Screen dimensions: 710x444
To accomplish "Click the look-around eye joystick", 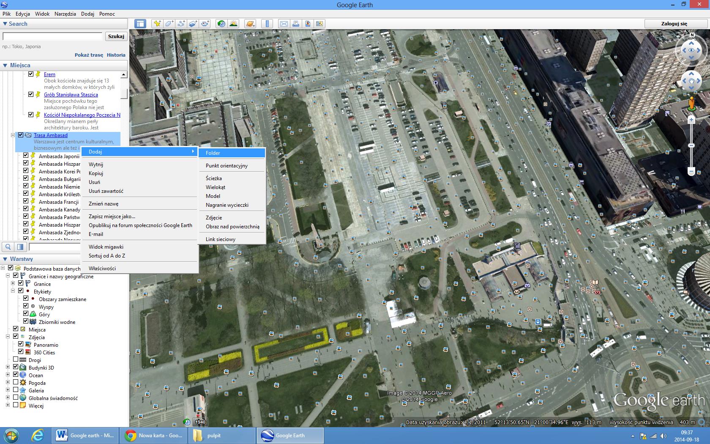I will [x=691, y=50].
